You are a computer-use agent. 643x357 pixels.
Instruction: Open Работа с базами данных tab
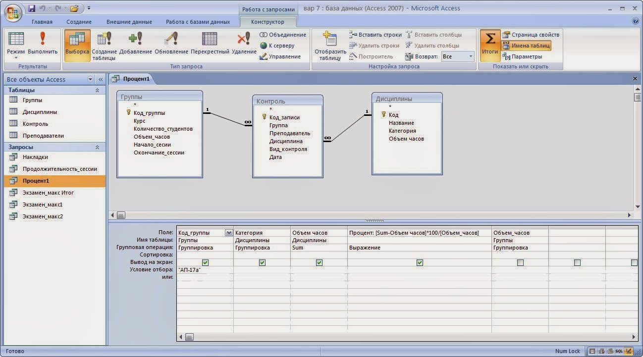(x=198, y=22)
